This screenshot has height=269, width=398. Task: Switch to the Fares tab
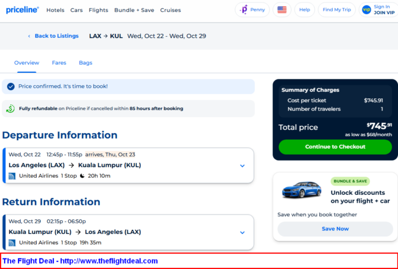point(59,63)
